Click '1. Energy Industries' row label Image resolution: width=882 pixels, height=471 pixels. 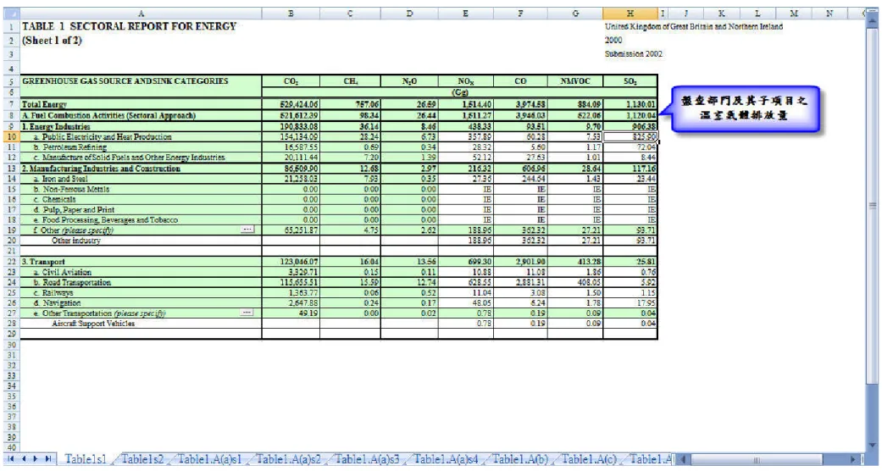pyautogui.click(x=141, y=126)
